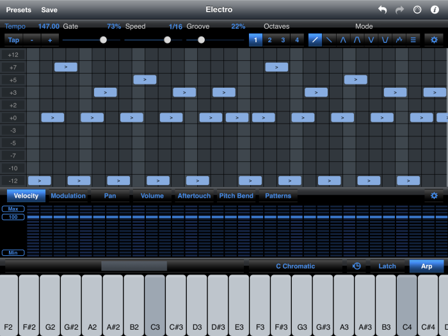Switch to the Velocity tab

[26, 195]
